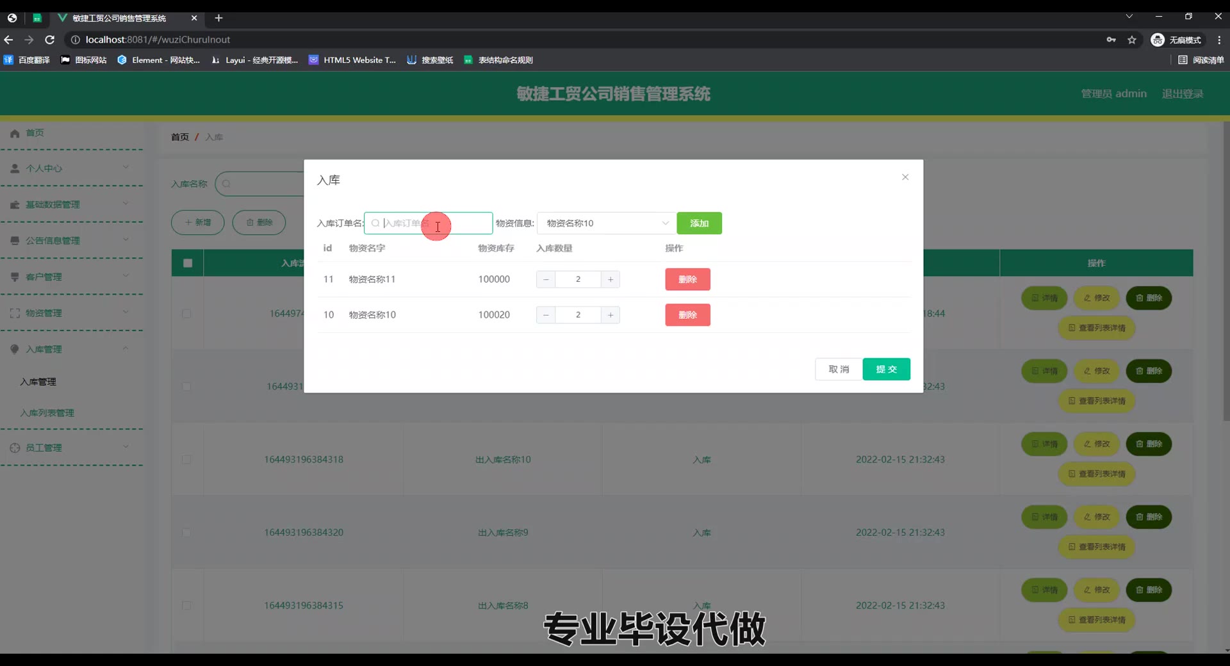Click 退出登录 in the header

tap(1183, 93)
